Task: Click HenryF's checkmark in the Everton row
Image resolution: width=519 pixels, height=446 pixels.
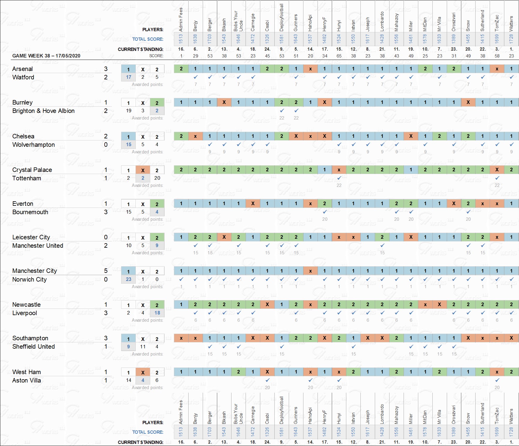Action: 325,212
